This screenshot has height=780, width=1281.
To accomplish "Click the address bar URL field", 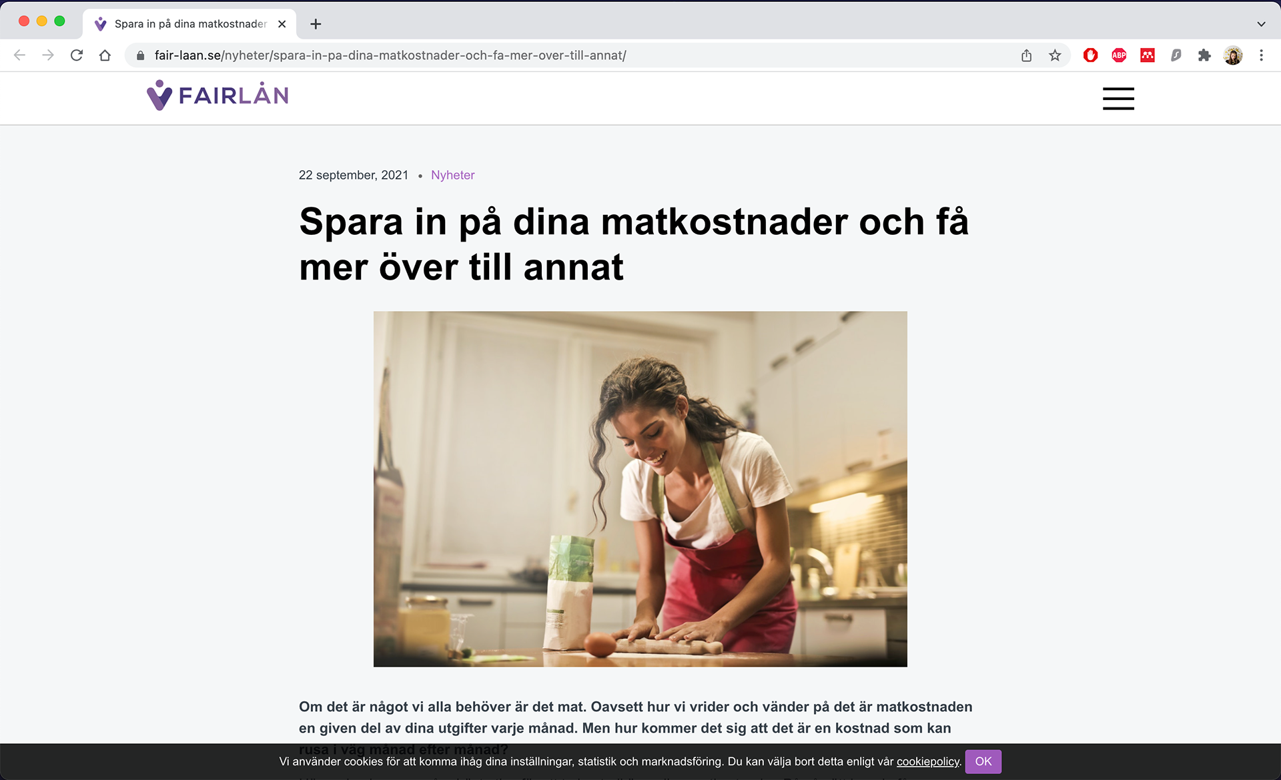I will click(574, 55).
